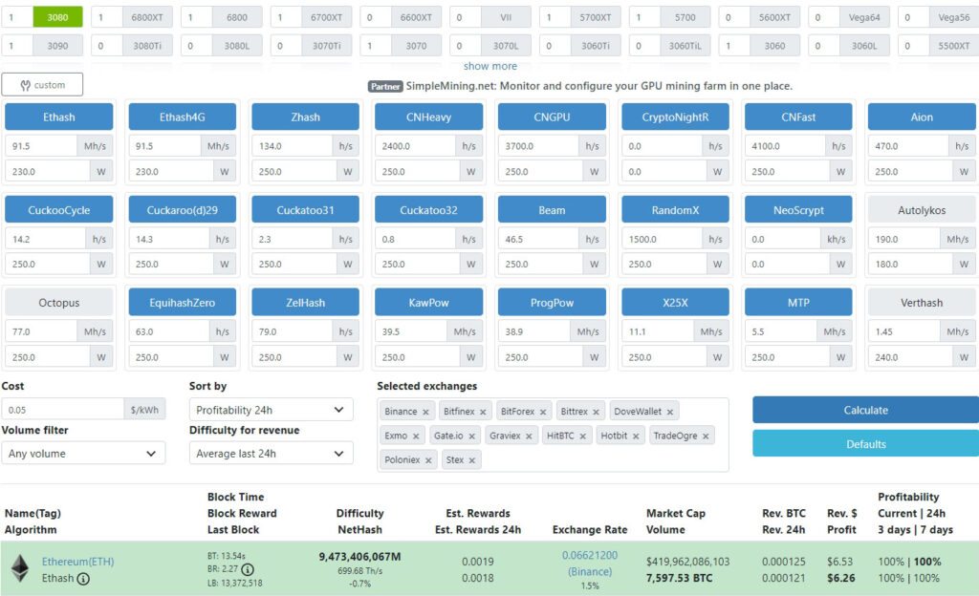Click the Ethereum coin logo
Image resolution: width=979 pixels, height=596 pixels.
click(x=20, y=568)
